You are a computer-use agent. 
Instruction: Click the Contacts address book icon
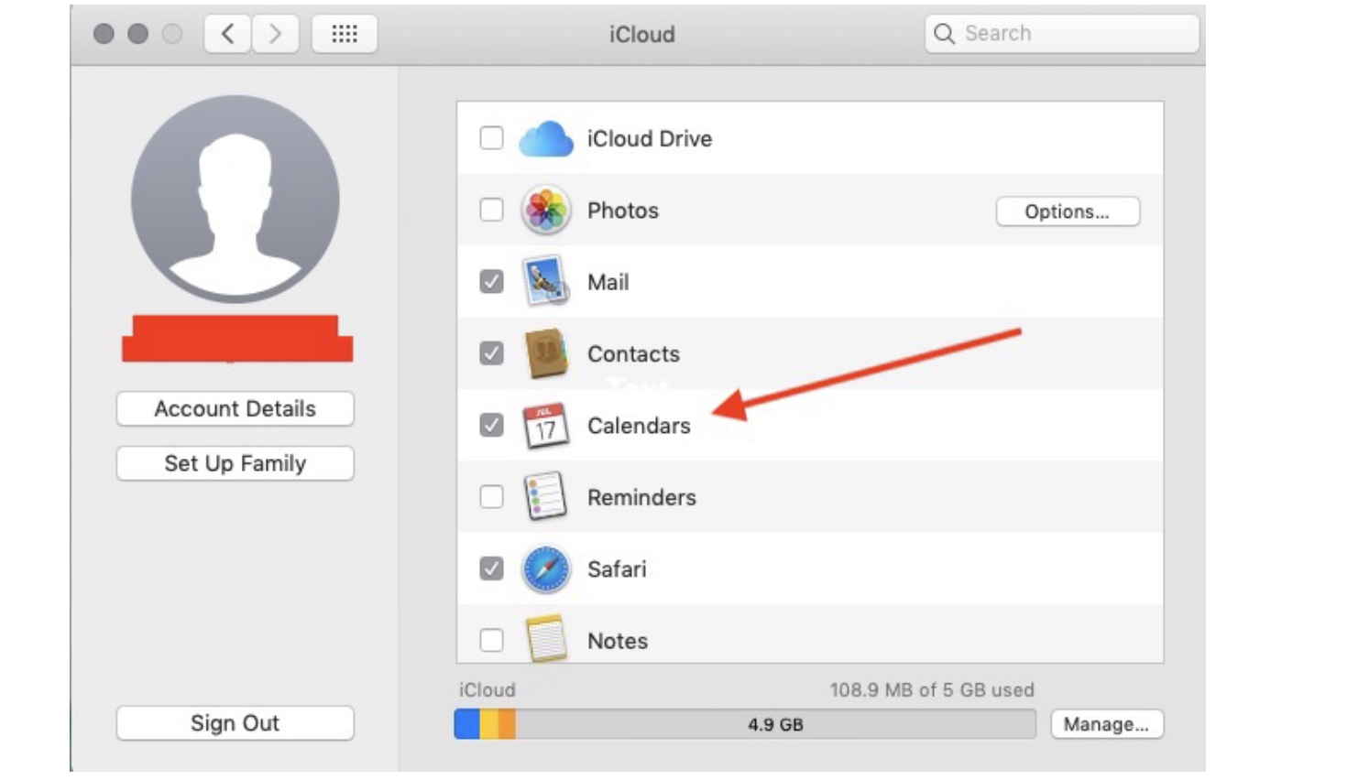[x=546, y=353]
